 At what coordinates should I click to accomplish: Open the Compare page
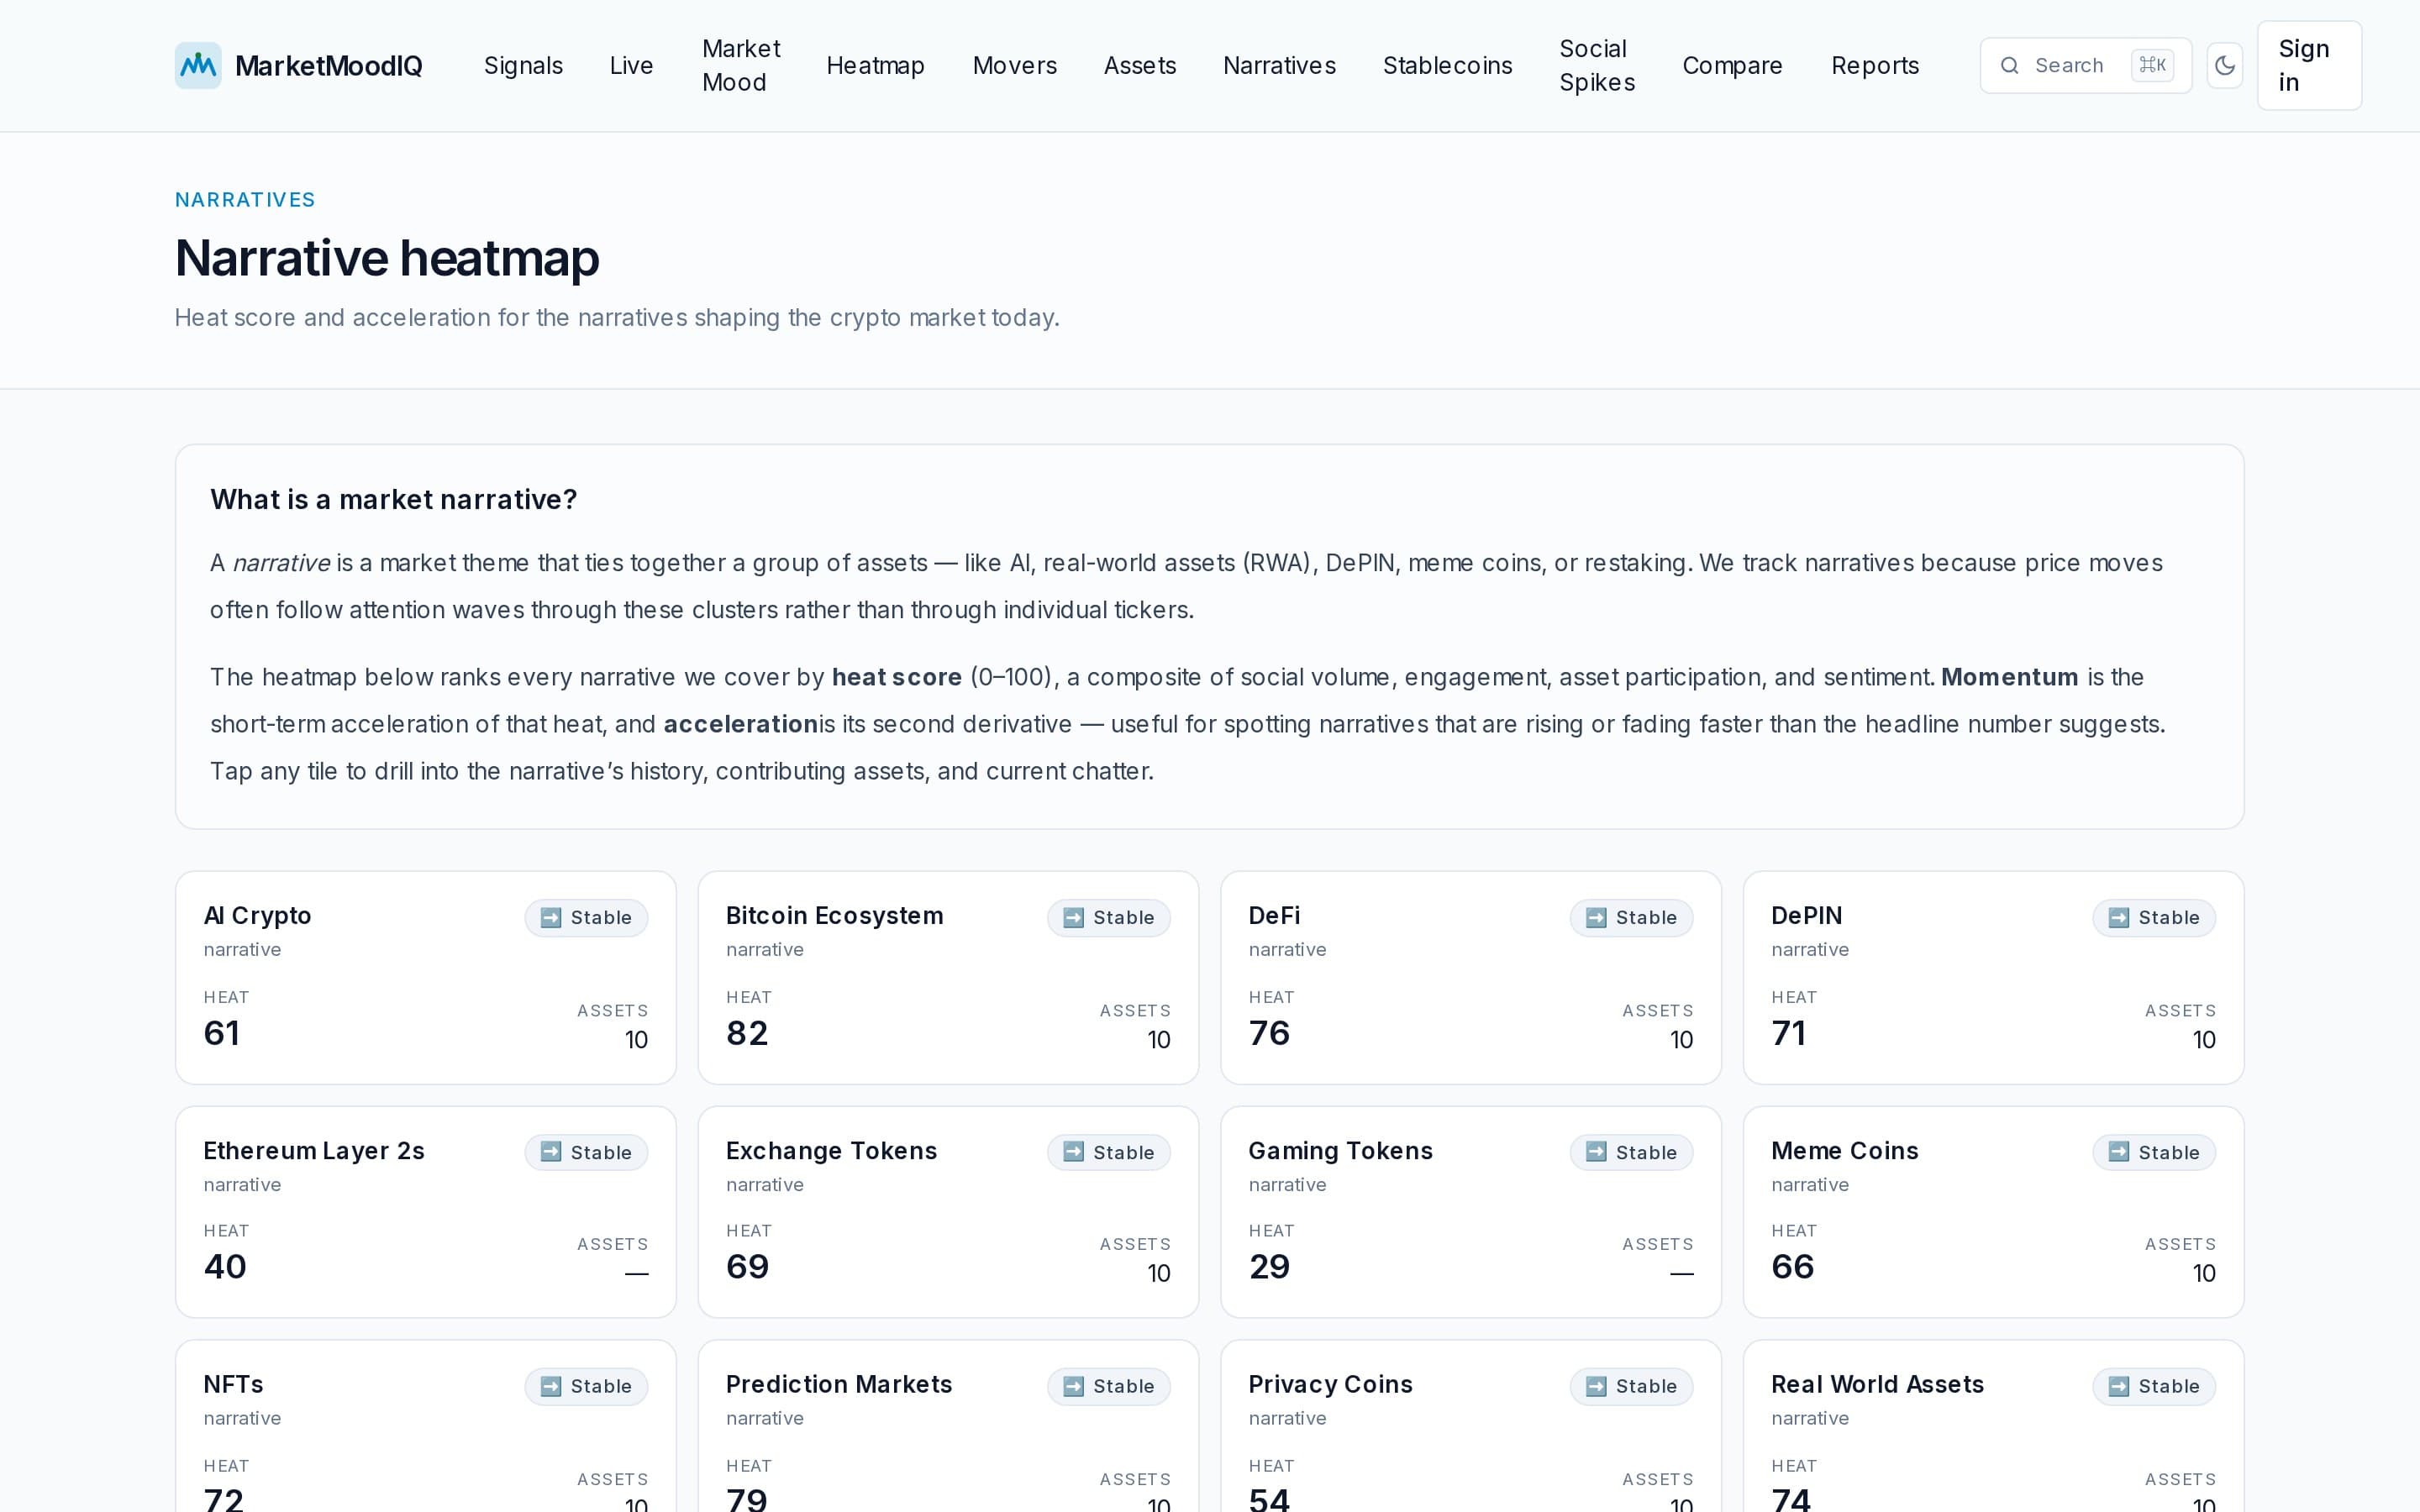click(x=1732, y=65)
